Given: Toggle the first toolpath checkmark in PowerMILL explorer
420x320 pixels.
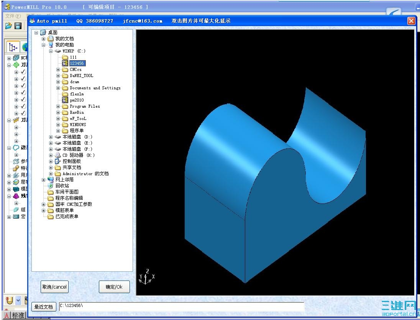Looking at the screenshot, I should pos(23,72).
